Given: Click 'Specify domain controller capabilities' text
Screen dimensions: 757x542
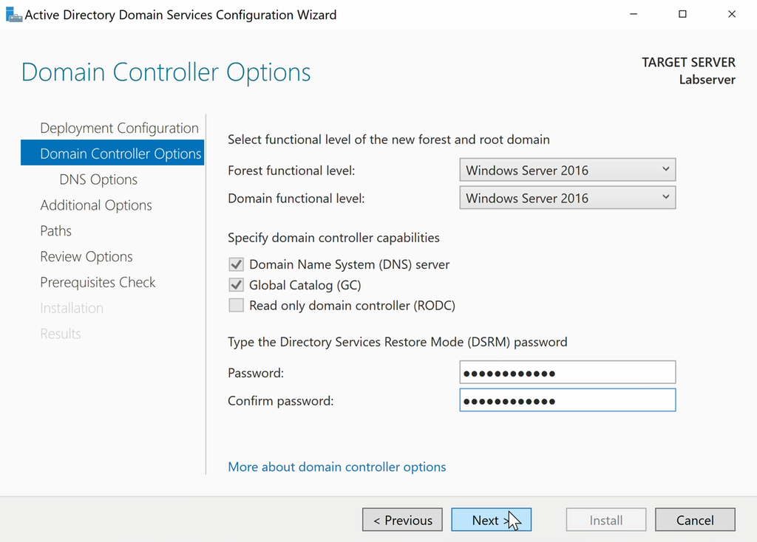Looking at the screenshot, I should coord(333,238).
